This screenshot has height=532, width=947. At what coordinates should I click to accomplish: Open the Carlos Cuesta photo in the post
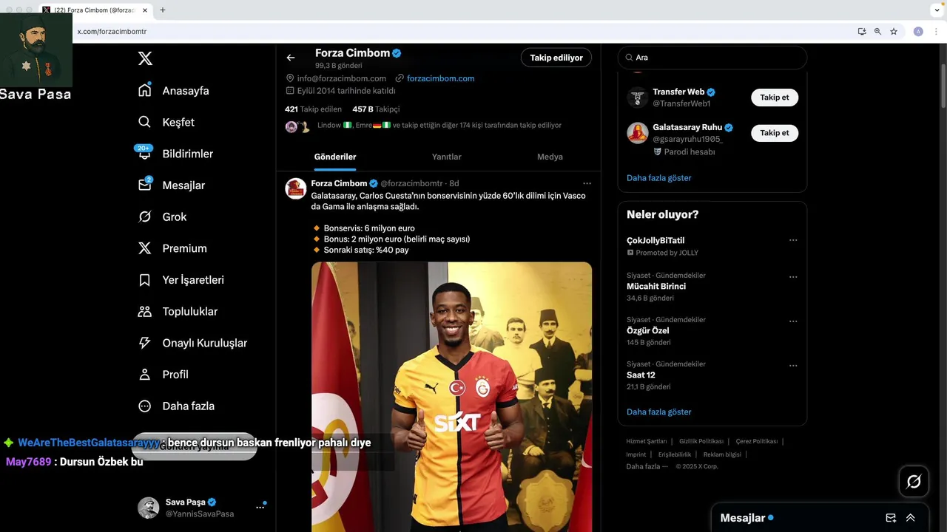[451, 397]
